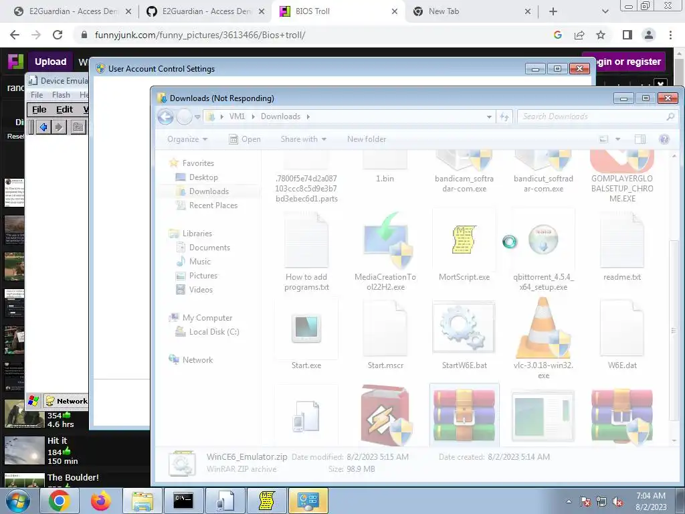Viewport: 685px width, 514px height.
Task: Open the command prompt taskbar item
Action: point(183,501)
